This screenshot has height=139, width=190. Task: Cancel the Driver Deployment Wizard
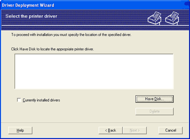coord(171,130)
